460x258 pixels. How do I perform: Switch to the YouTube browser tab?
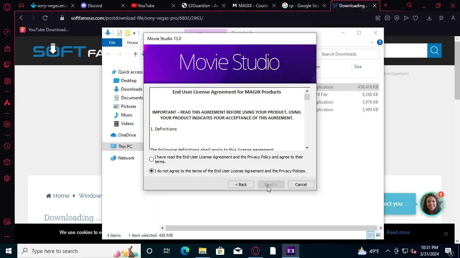pyautogui.click(x=153, y=5)
